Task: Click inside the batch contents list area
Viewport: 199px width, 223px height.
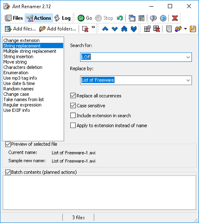Action: [99, 193]
